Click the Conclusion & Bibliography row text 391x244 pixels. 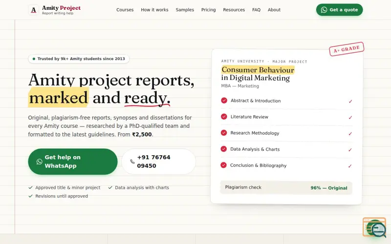pos(258,165)
